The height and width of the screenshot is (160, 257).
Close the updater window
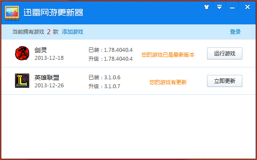point(247,7)
